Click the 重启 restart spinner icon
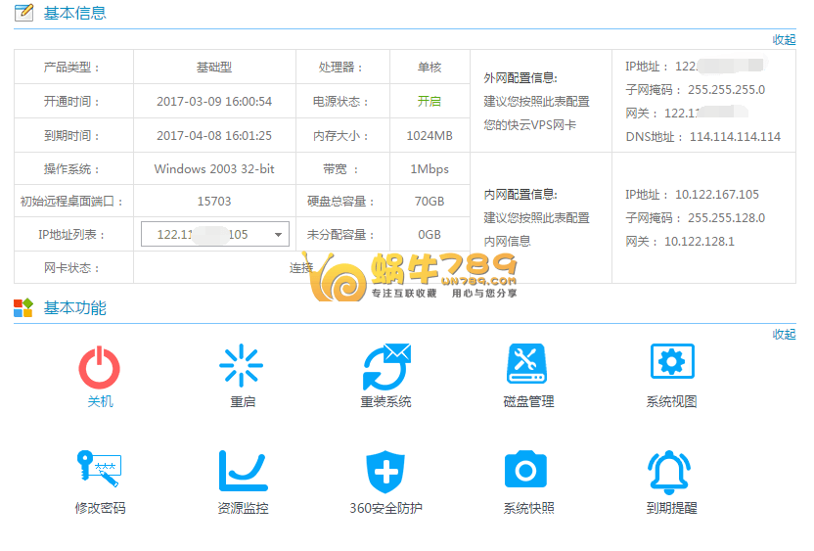814x551 pixels. pyautogui.click(x=242, y=366)
